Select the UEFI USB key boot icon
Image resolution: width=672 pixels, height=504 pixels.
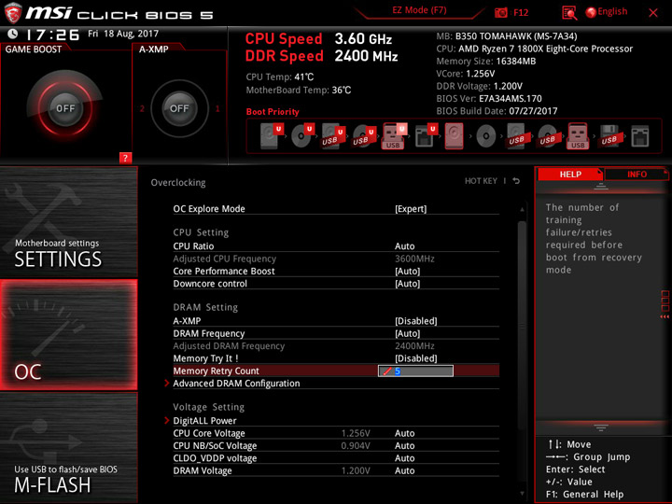tap(394, 136)
